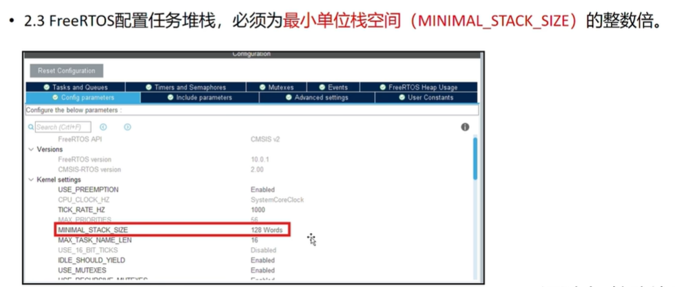Select the IDLE_SHOULD_YIELD parameter
Image resolution: width=675 pixels, height=287 pixels.
pyautogui.click(x=92, y=260)
